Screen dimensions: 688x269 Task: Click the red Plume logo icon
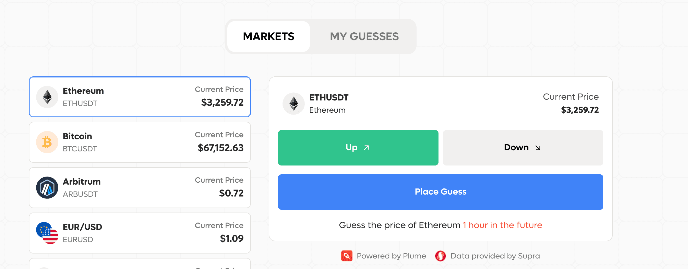pyautogui.click(x=347, y=256)
